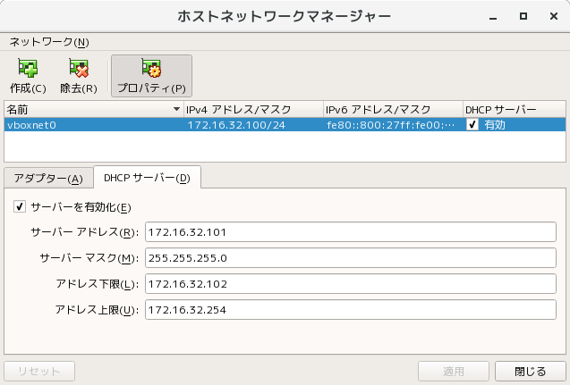This screenshot has height=385, width=570.
Task: Focus the サーバー マスク field with 255.255.255.0
Action: (x=351, y=258)
